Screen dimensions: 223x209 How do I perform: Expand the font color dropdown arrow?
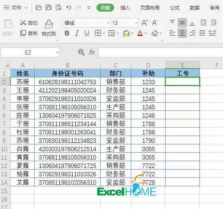point(146,34)
